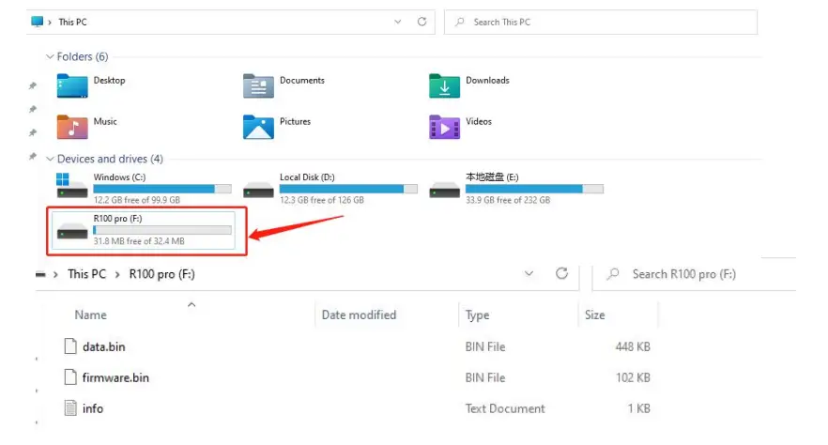Viewport: 828px width, 445px height.
Task: Click This PC text in top address bar
Action: tap(73, 23)
